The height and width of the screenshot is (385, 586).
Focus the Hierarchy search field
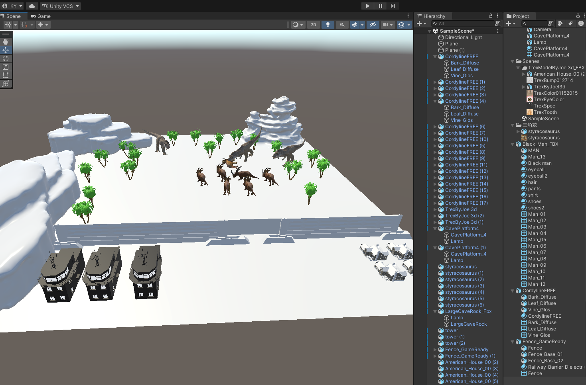pyautogui.click(x=462, y=23)
